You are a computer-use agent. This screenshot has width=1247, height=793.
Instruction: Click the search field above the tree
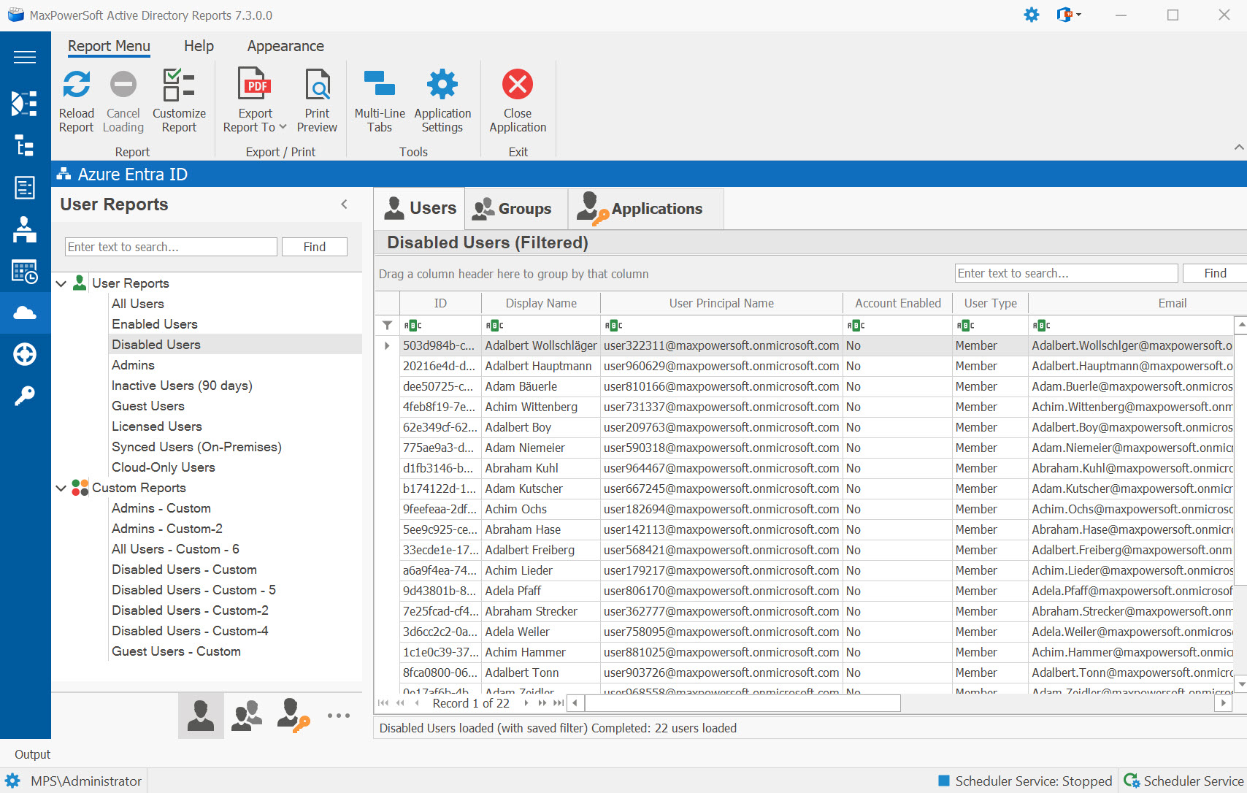coord(170,247)
